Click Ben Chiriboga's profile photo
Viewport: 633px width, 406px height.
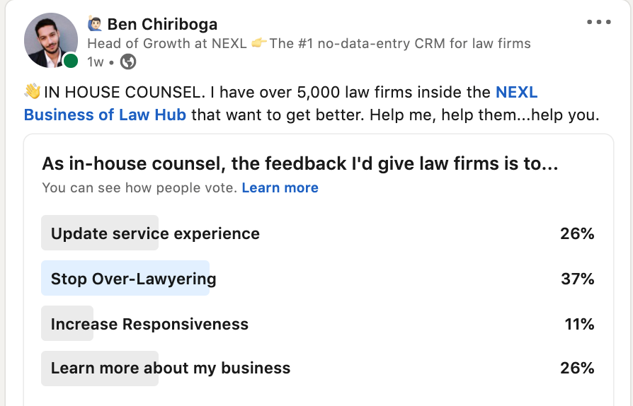[51, 40]
